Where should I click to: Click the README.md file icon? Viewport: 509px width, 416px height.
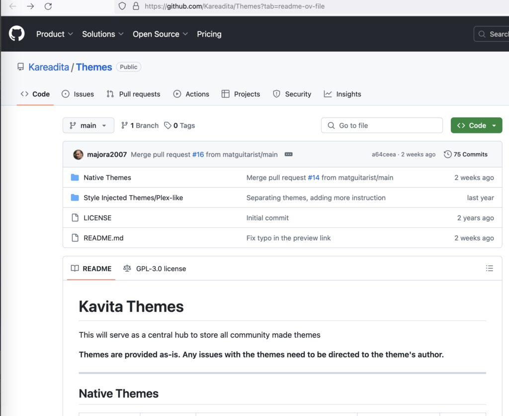point(75,238)
